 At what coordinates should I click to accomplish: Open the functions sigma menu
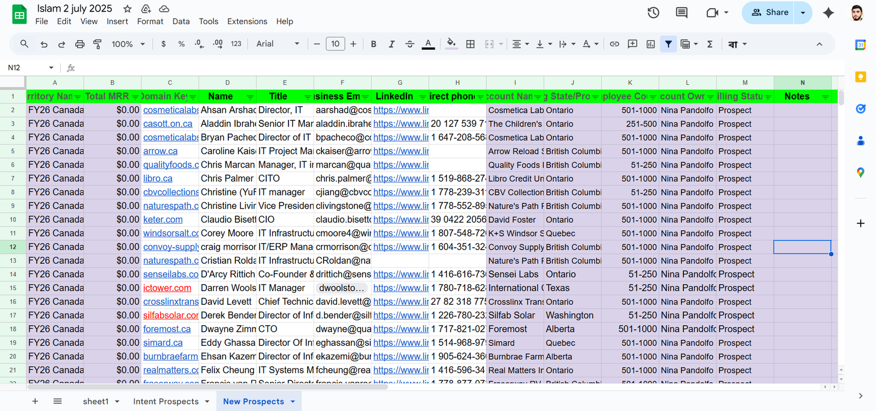710,44
